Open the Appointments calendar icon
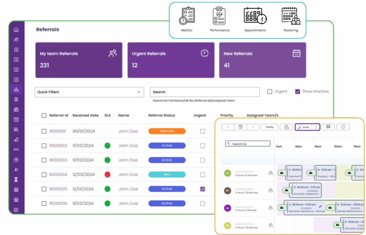 [255, 17]
